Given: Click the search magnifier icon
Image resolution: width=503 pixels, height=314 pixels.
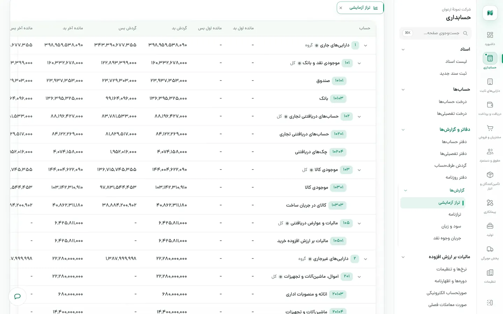Looking at the screenshot, I should click(465, 33).
